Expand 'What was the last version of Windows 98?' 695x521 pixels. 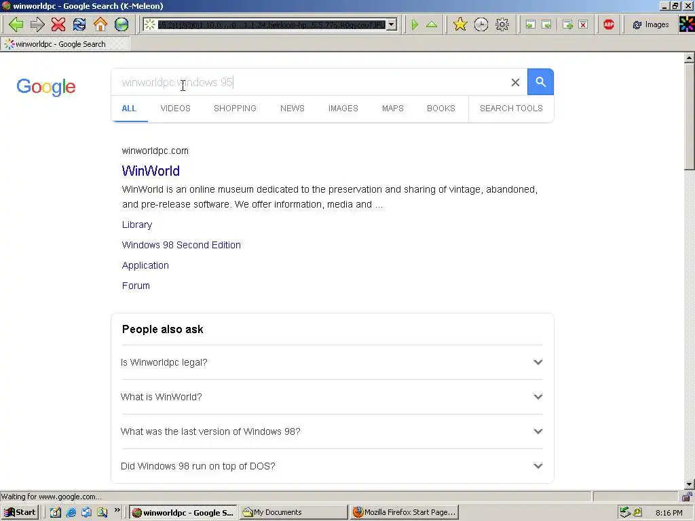click(x=332, y=431)
